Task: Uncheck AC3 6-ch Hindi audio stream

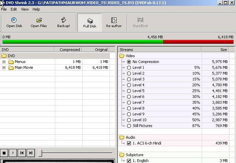Action: [x=129, y=143]
